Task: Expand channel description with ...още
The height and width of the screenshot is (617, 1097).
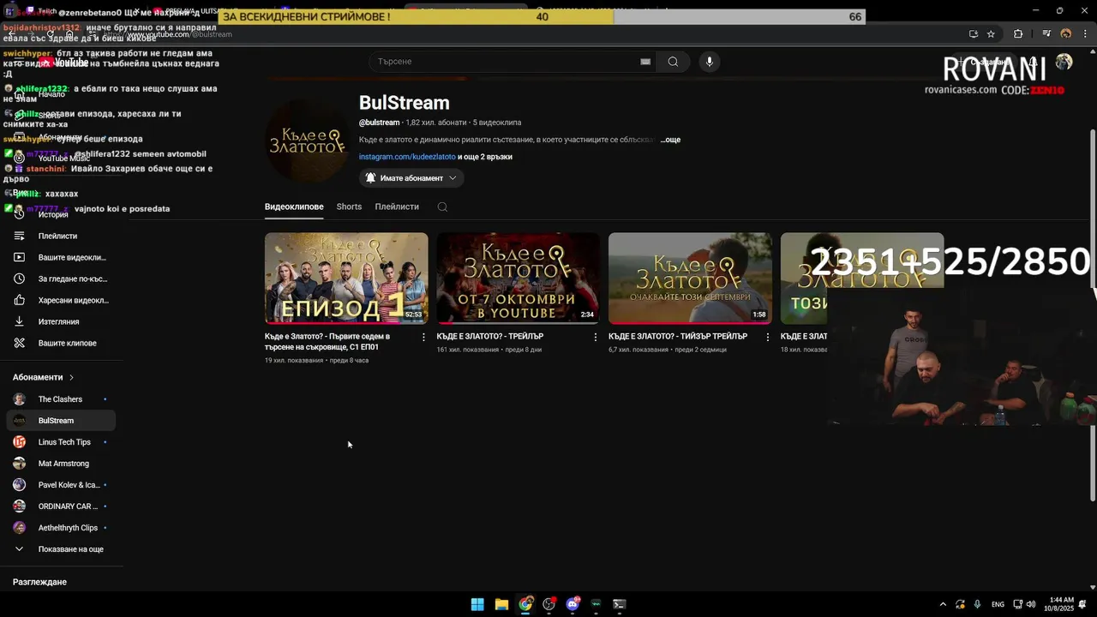Action: (x=671, y=140)
